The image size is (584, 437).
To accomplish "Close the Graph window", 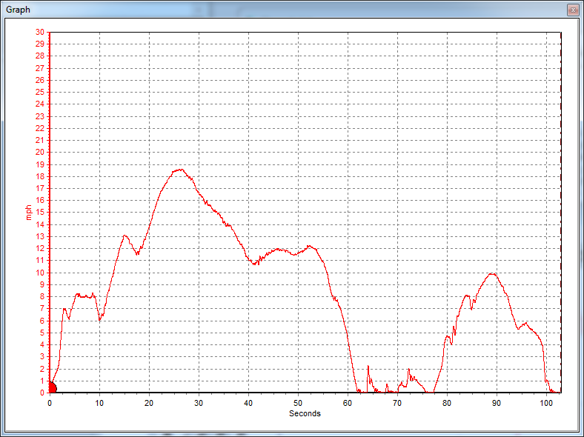I will pyautogui.click(x=573, y=10).
